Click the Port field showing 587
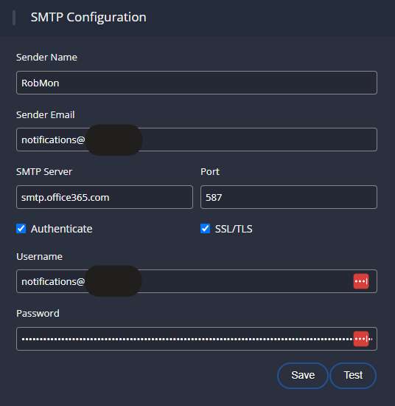395x406 pixels. [x=289, y=197]
